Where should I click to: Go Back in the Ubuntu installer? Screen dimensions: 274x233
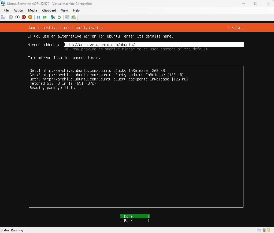[135, 221]
